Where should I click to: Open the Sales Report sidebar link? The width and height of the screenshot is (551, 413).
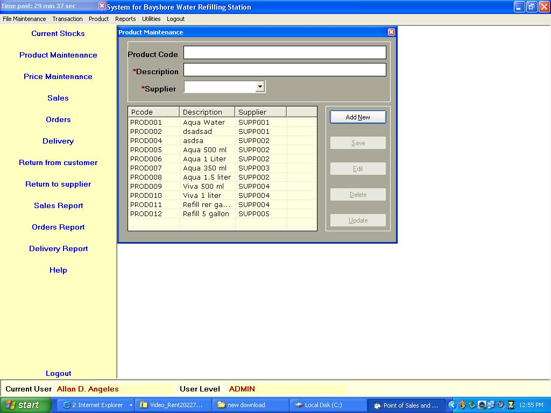58,205
